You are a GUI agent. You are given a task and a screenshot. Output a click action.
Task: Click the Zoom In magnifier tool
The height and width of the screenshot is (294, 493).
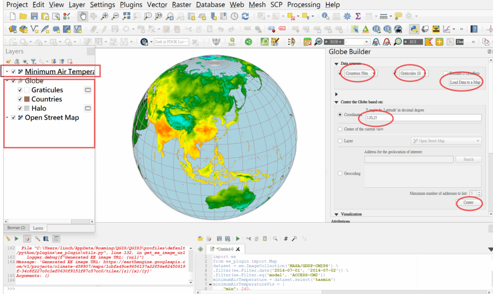click(x=104, y=16)
